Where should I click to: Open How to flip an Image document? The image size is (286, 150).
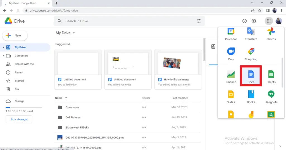pyautogui.click(x=178, y=70)
